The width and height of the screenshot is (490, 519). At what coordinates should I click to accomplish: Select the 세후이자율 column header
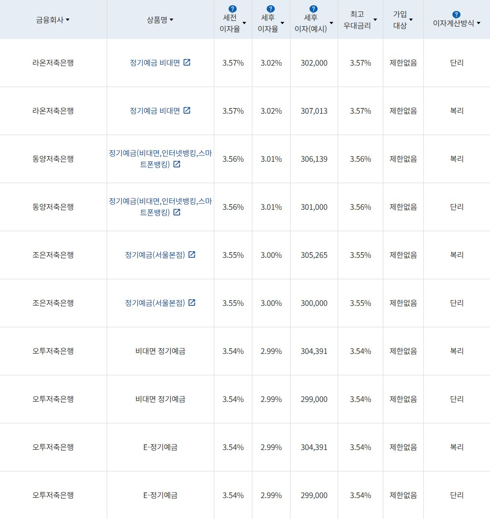tap(270, 20)
